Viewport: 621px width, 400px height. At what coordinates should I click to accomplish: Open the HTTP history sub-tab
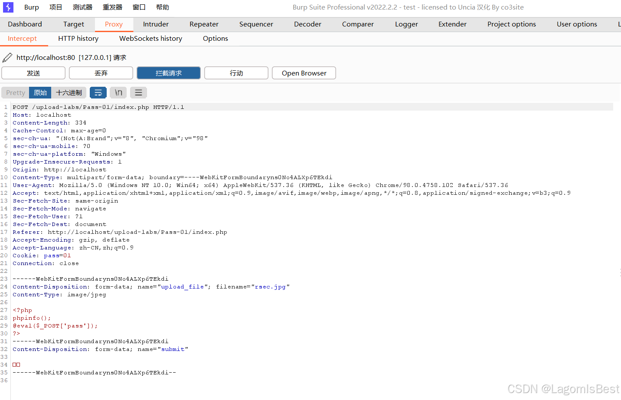pos(78,39)
